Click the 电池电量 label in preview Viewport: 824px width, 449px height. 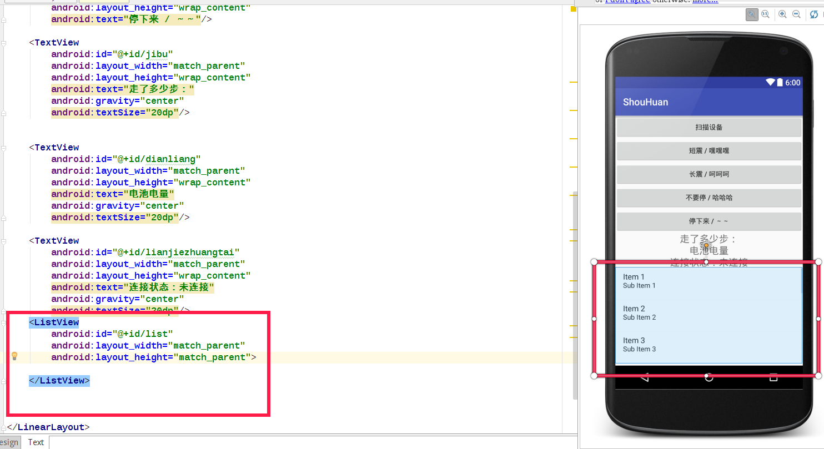(709, 251)
